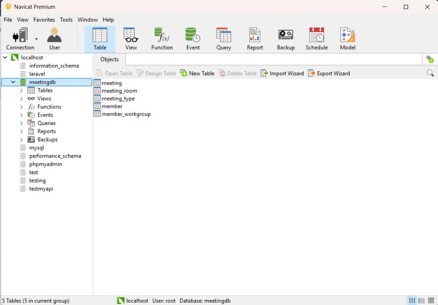Click the Open Table button
438x305 pixels.
[114, 73]
